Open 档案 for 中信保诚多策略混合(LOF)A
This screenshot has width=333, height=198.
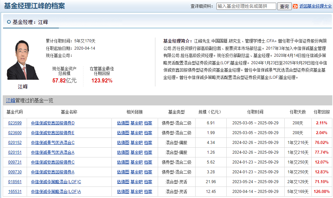click(x=148, y=192)
